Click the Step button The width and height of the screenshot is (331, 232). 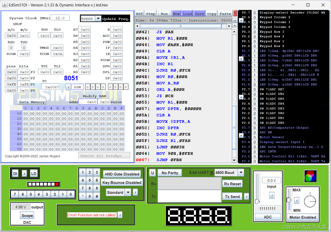coord(151,14)
